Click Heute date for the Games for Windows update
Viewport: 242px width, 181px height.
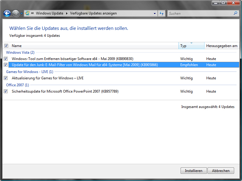pyautogui.click(x=211, y=78)
